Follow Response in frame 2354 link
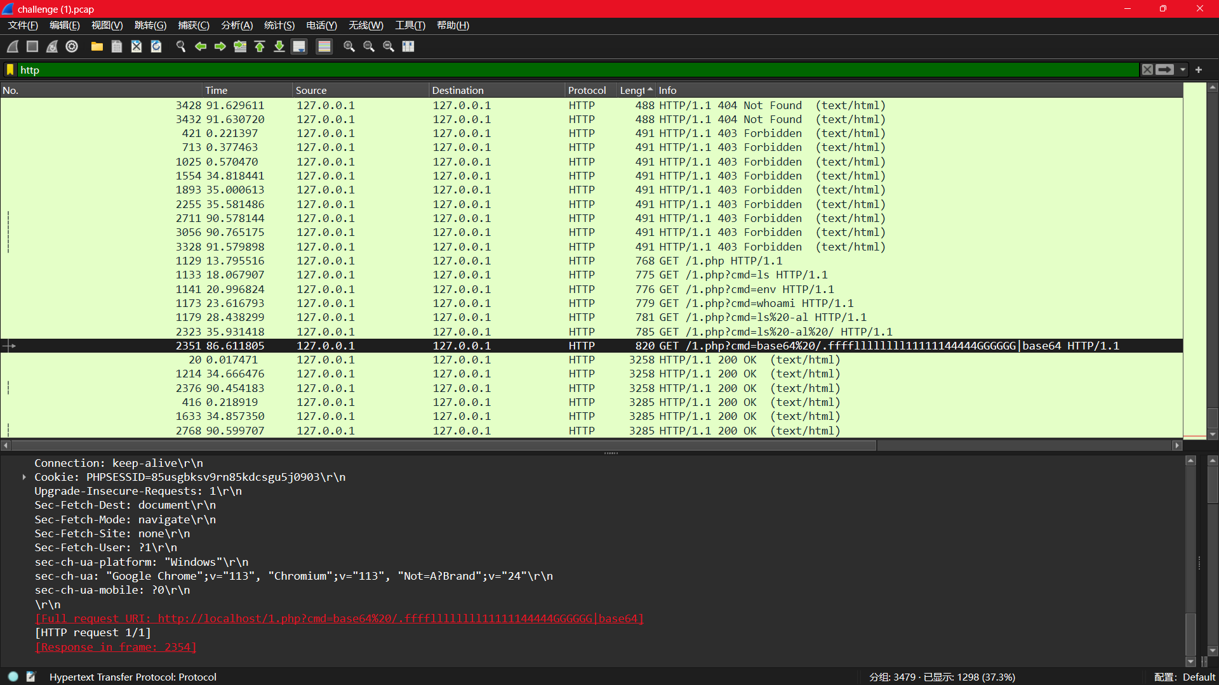The width and height of the screenshot is (1219, 685). [116, 647]
